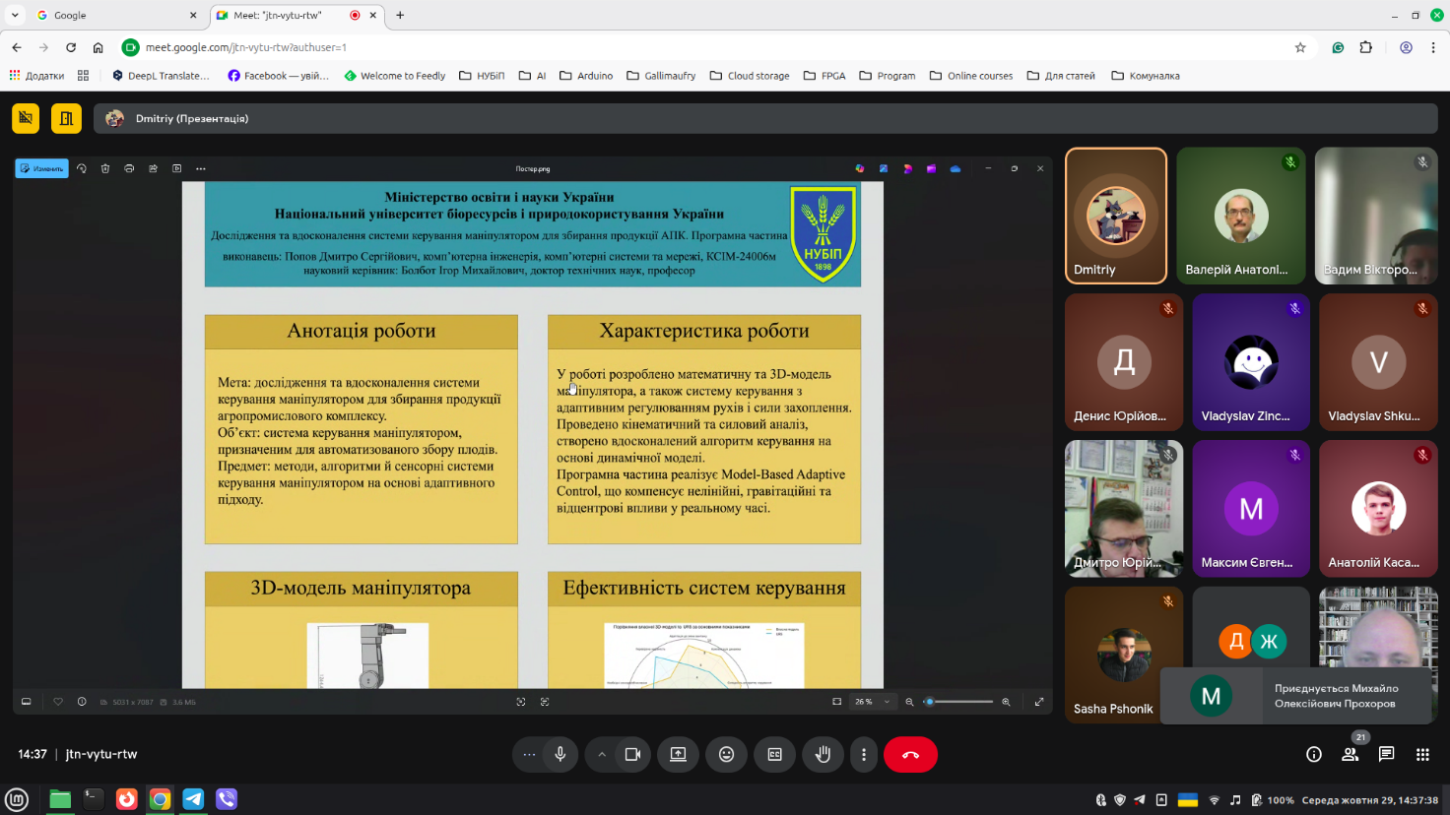Open the meeting details info icon

pyautogui.click(x=1313, y=754)
